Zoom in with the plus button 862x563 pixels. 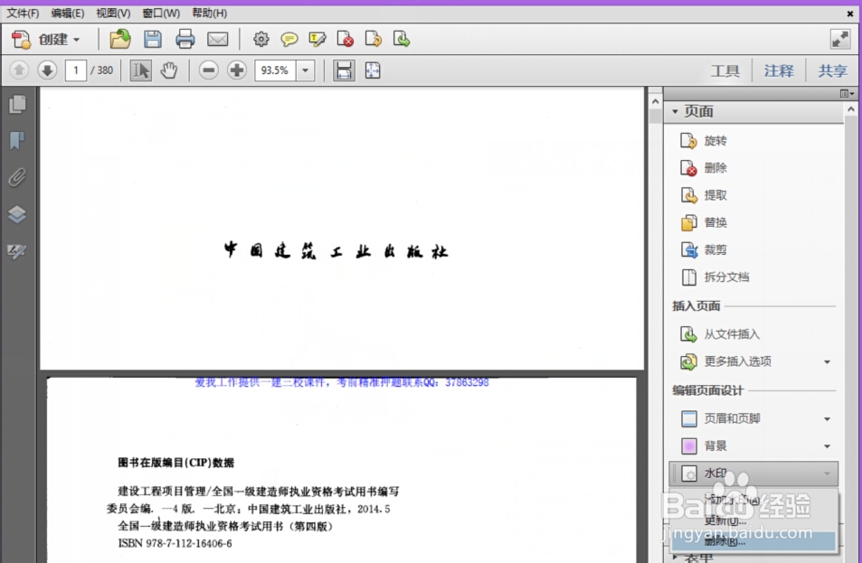(x=237, y=70)
